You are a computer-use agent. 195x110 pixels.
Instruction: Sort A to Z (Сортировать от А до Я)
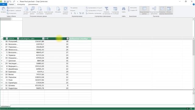click(x=94, y=8)
